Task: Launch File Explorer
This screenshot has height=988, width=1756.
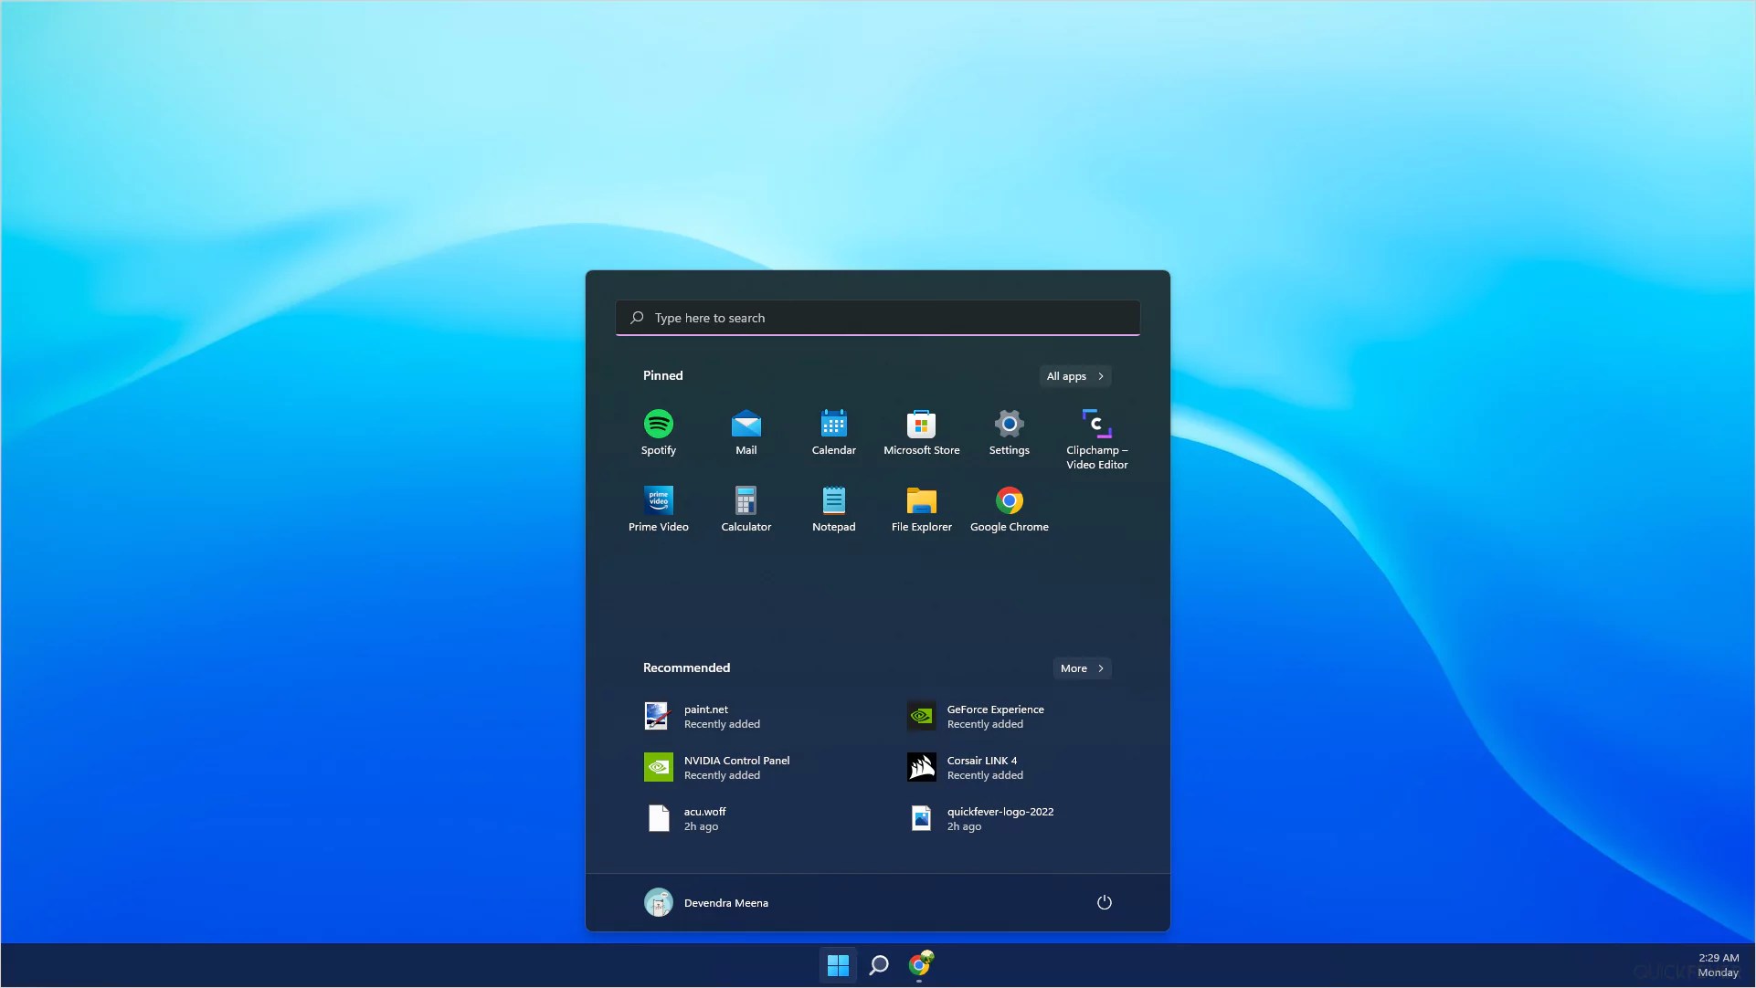Action: 921,509
